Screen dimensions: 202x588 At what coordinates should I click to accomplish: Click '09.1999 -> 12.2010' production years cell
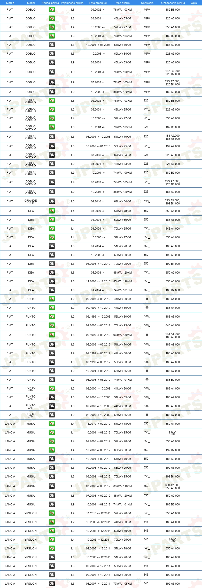point(98,308)
